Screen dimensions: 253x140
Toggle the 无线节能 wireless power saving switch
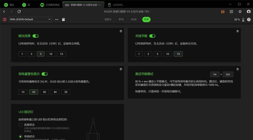pyautogui.click(x=152, y=36)
